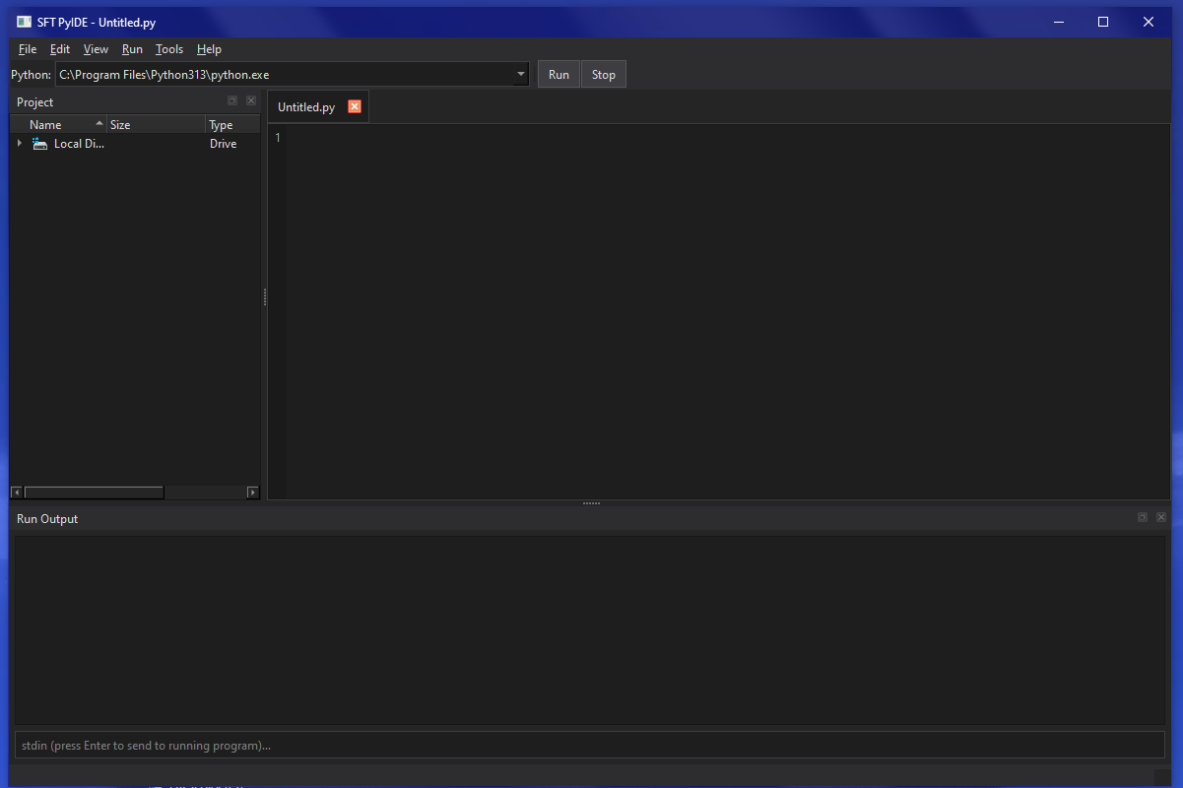Select the Untitled.py editor tab
The height and width of the screenshot is (788, 1183).
coord(306,107)
